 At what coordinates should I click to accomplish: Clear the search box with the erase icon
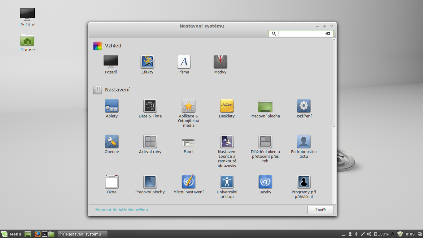(x=328, y=33)
